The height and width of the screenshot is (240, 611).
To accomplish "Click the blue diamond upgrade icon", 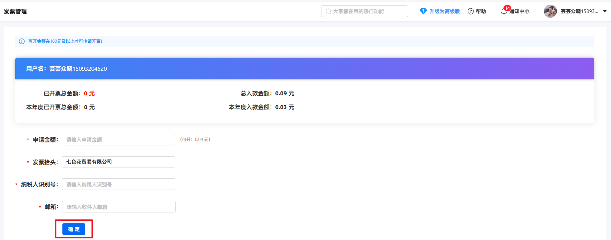I will point(423,11).
